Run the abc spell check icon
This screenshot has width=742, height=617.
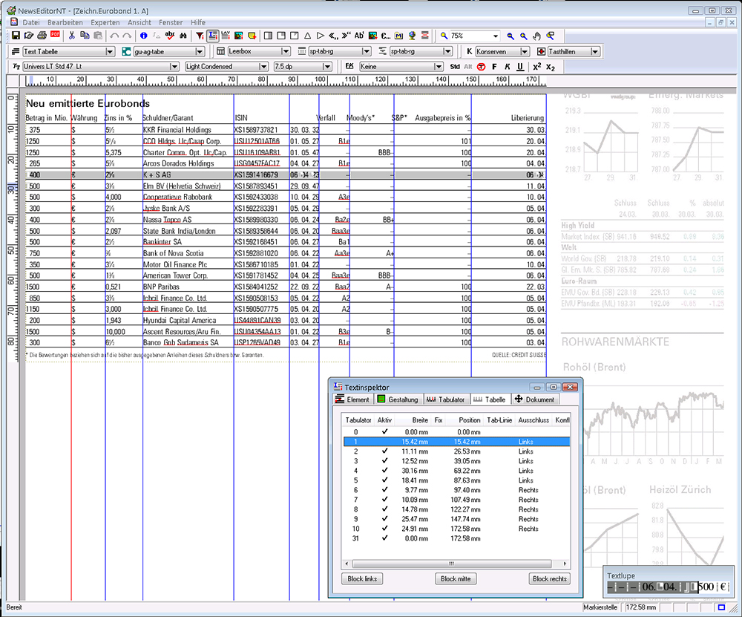[x=170, y=36]
